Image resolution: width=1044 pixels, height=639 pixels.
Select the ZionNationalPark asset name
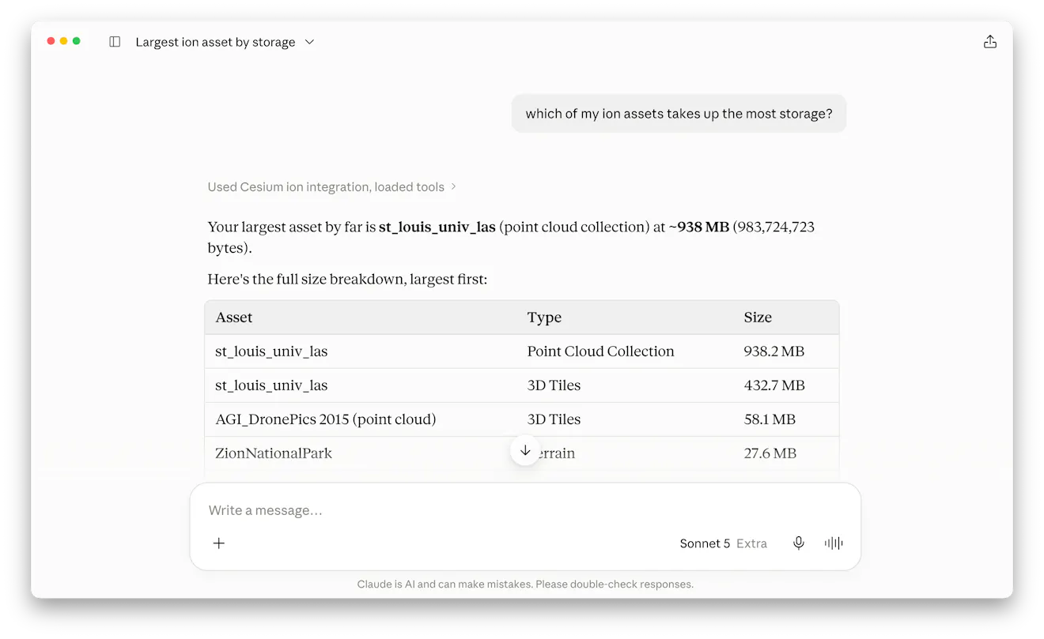274,453
